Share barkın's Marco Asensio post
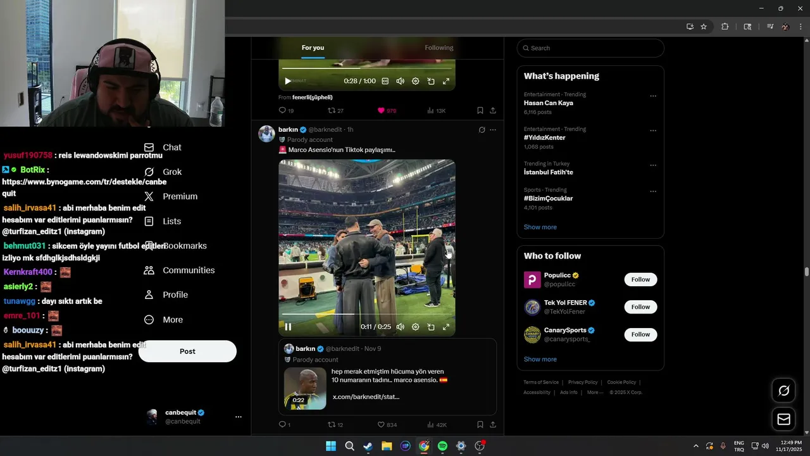This screenshot has width=810, height=456. 493,424
